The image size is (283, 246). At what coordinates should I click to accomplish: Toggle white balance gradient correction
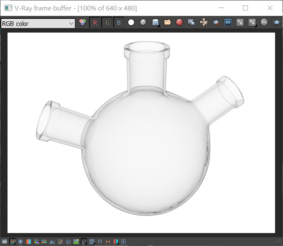(28, 241)
